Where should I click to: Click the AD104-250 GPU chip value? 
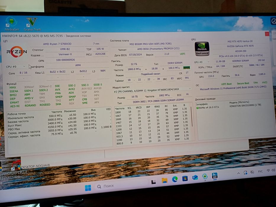coord(241,51)
